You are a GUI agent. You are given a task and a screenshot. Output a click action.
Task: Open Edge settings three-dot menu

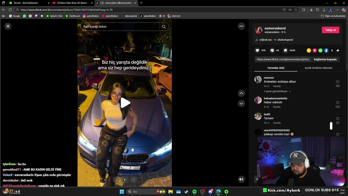(x=337, y=10)
